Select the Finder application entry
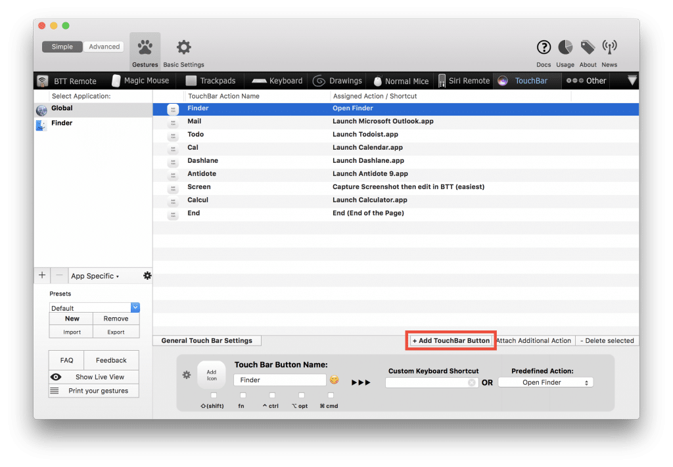This screenshot has width=673, height=467. pyautogui.click(x=93, y=124)
